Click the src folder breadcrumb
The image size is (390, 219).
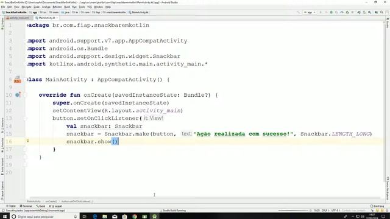(x=43, y=12)
